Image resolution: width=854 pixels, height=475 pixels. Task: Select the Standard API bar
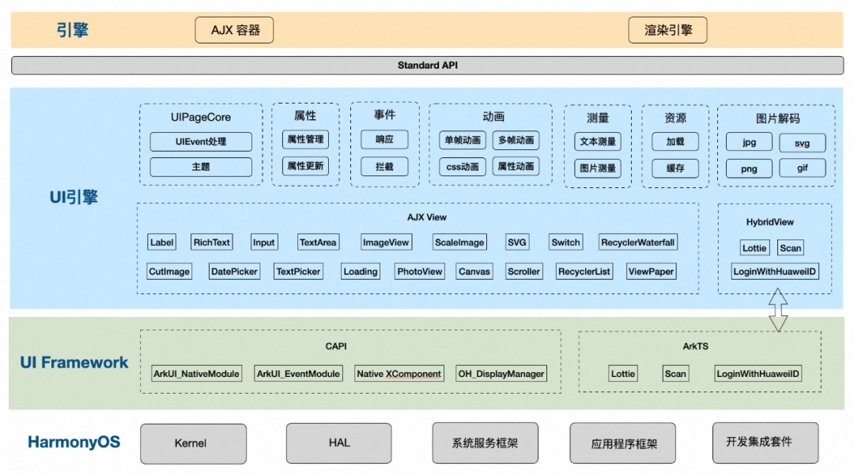coord(427,66)
